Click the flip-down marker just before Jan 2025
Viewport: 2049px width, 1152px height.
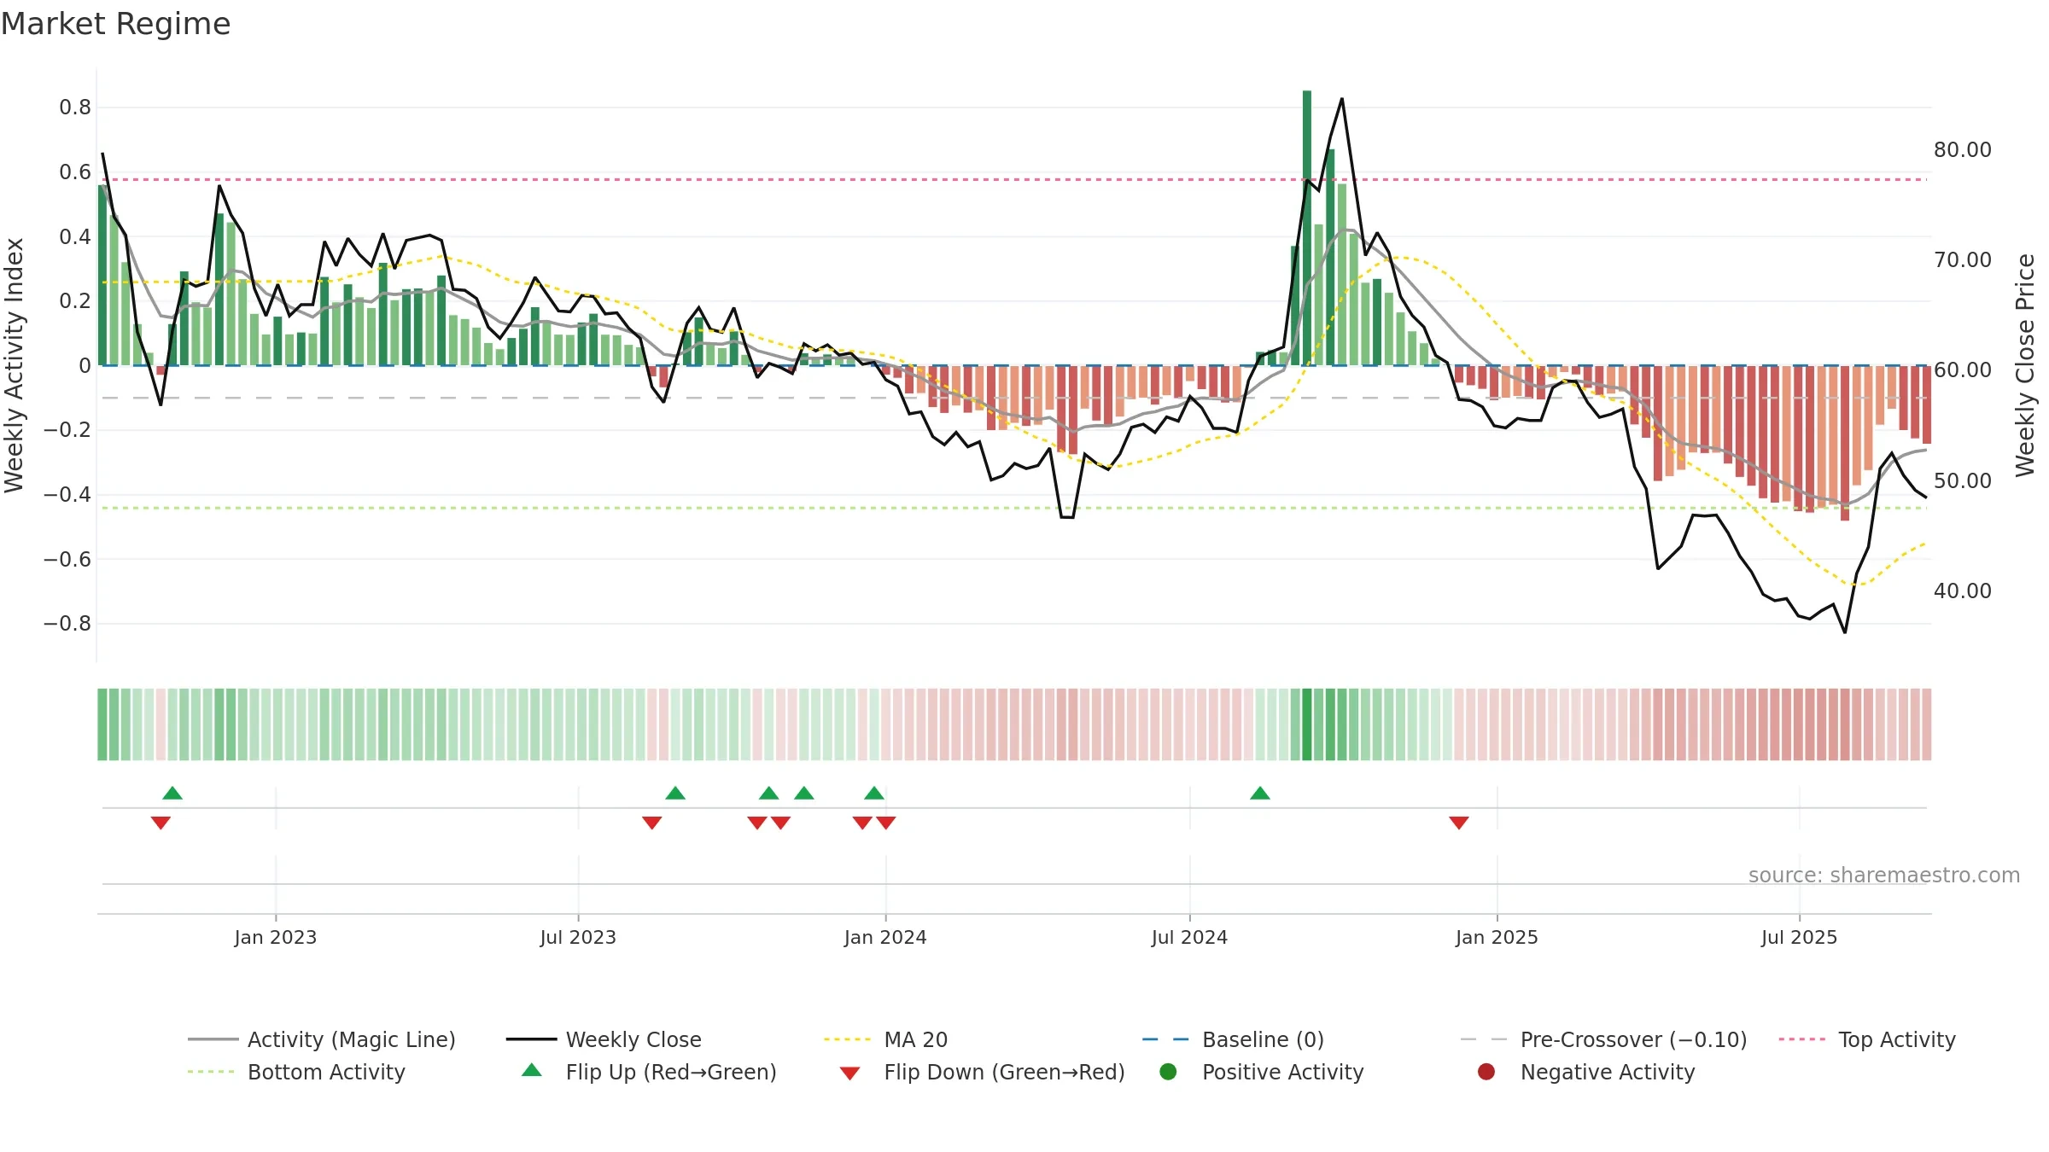point(1459,823)
